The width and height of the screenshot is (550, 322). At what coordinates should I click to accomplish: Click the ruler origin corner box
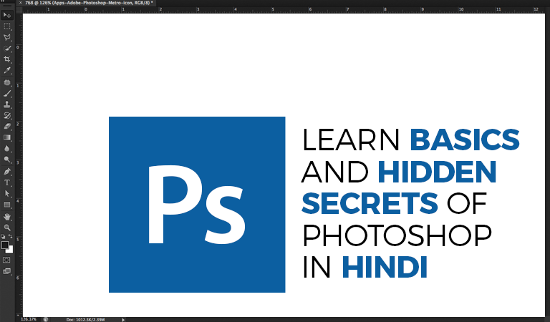tap(19, 9)
